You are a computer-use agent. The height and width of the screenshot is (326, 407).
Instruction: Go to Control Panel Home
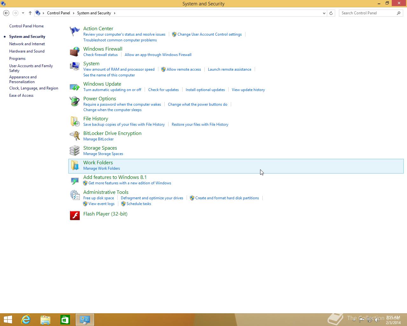26,26
